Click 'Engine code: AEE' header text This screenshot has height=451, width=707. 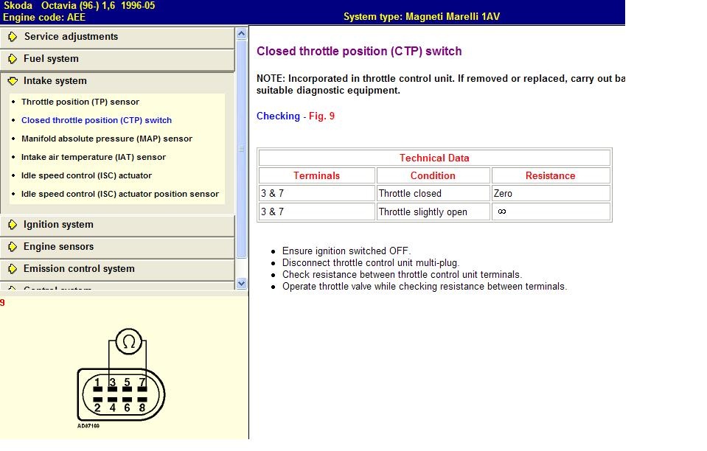[43, 17]
